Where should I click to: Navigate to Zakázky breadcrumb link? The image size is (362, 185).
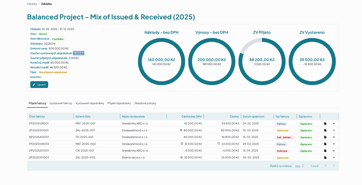pos(32,4)
